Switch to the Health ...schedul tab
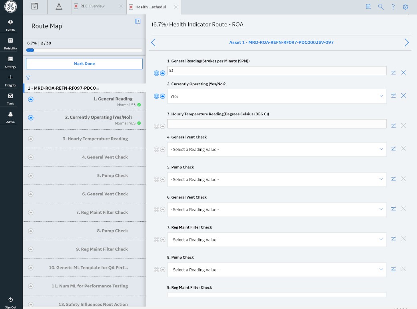 pyautogui.click(x=150, y=7)
